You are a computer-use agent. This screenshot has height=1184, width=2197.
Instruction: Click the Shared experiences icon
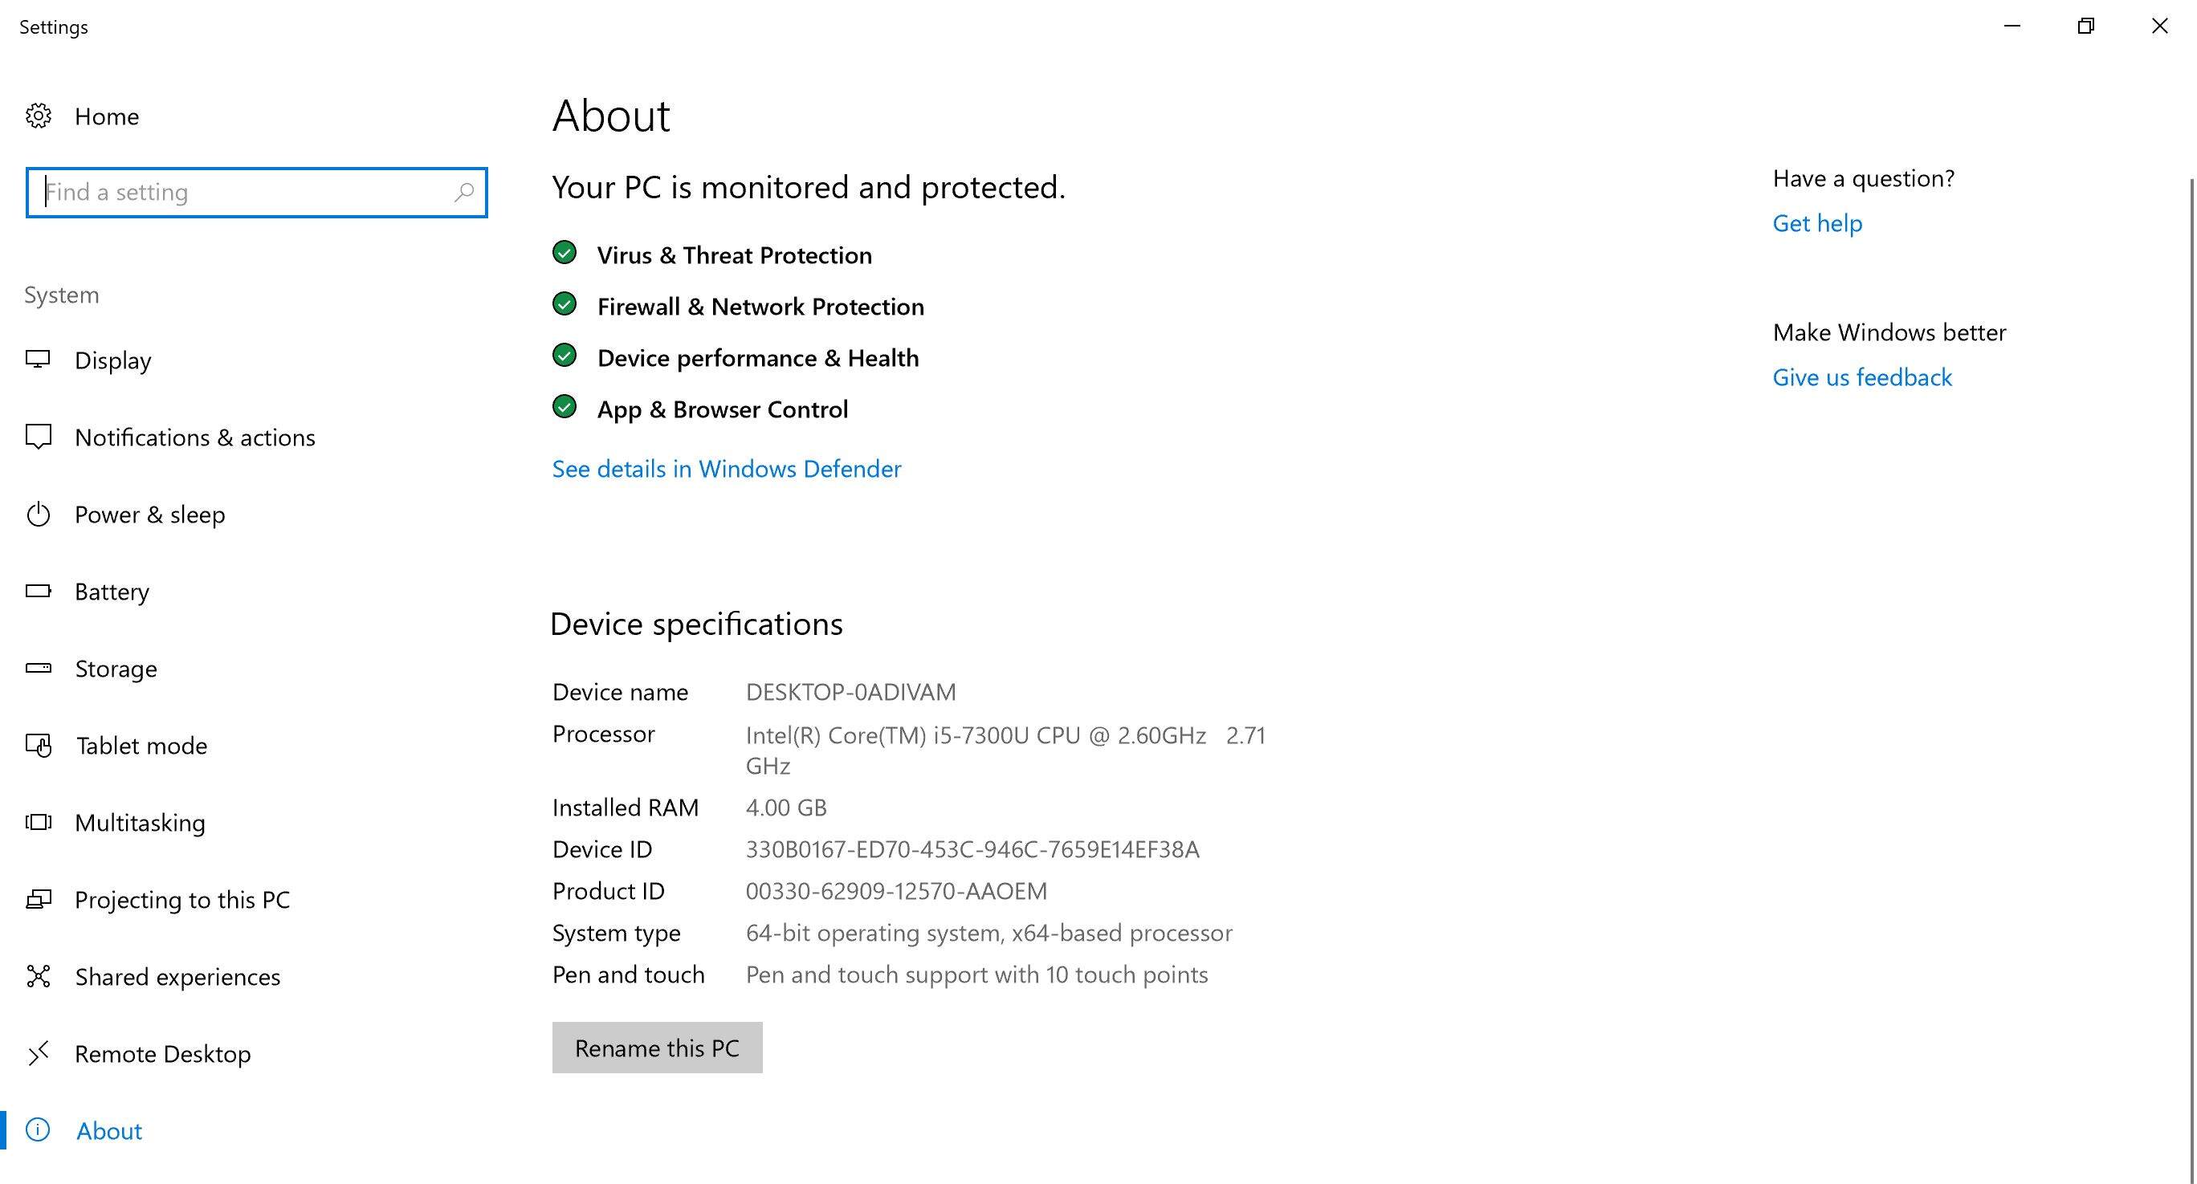point(39,976)
